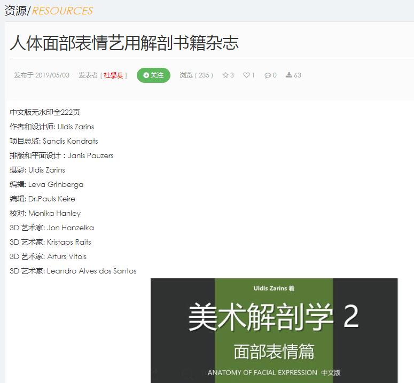Click the RESOURCES heading link
414x383 pixels.
[x=63, y=11]
